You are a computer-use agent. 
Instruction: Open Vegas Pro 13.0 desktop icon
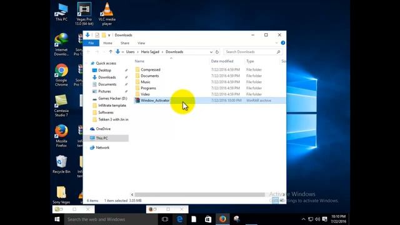[84, 14]
